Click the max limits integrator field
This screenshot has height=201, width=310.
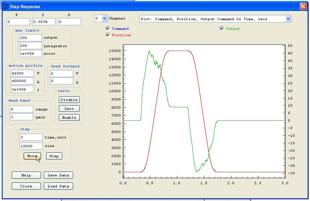pyautogui.click(x=30, y=46)
